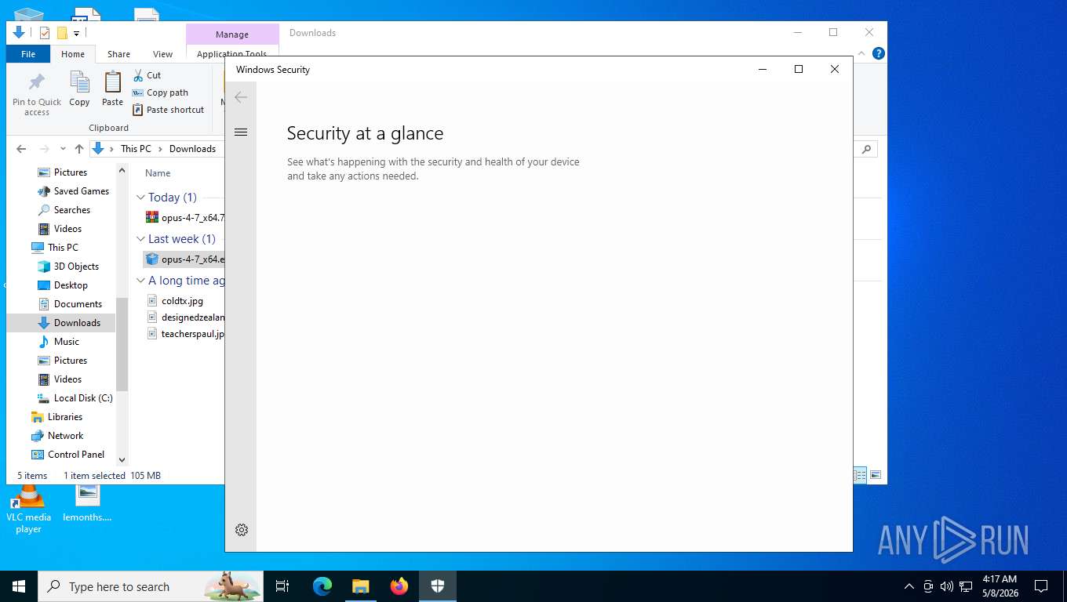The image size is (1067, 602).
Task: Open the Application Tools tab
Action: point(231,54)
